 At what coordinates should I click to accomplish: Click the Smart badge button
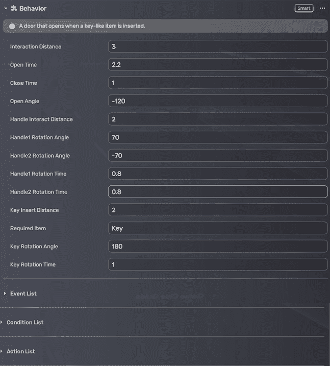click(x=303, y=8)
